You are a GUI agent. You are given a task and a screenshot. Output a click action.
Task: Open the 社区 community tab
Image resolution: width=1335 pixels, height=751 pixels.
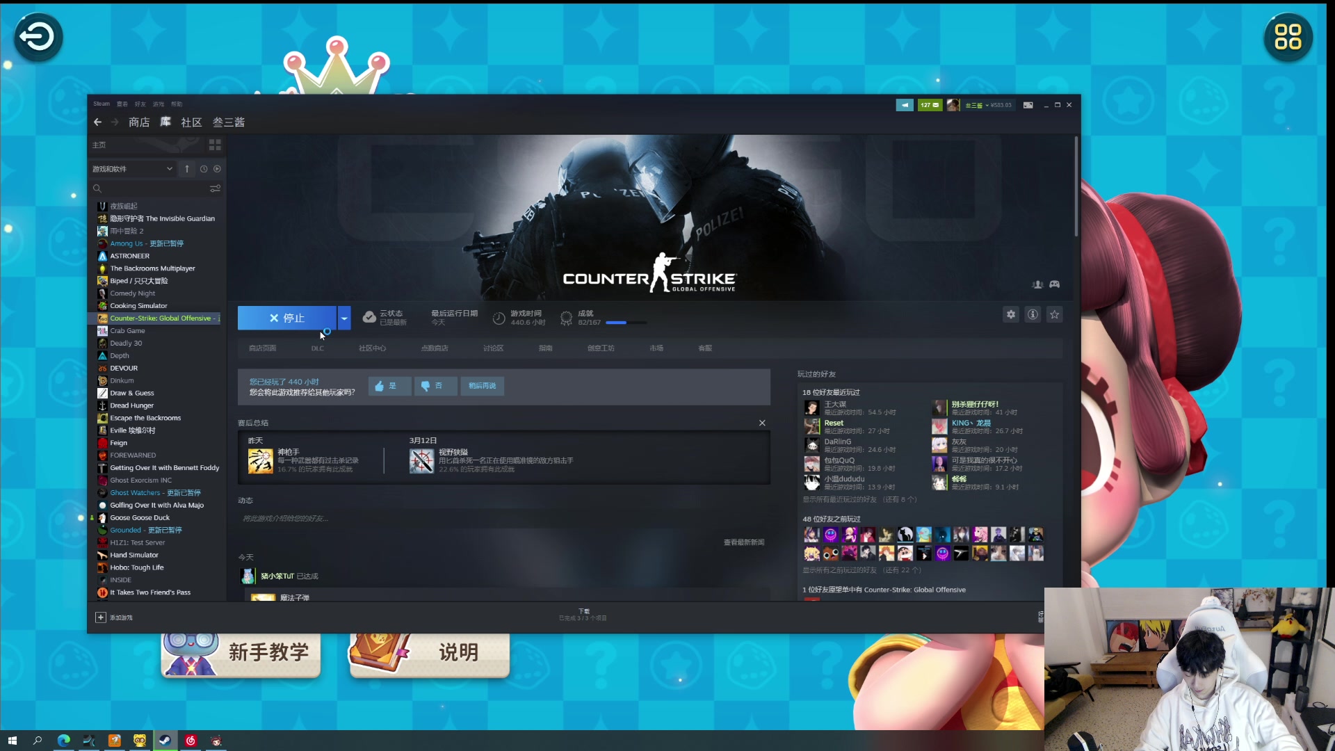(191, 122)
